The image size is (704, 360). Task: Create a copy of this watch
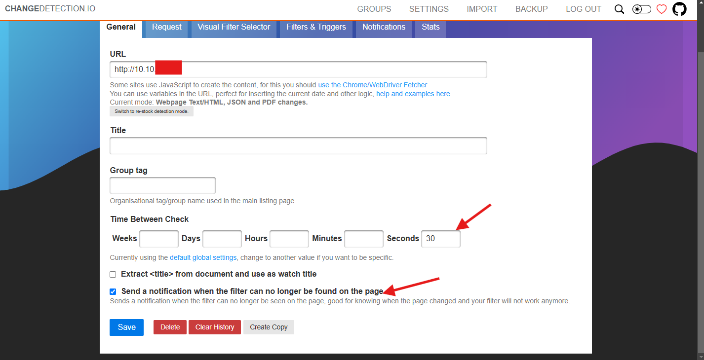pyautogui.click(x=269, y=327)
